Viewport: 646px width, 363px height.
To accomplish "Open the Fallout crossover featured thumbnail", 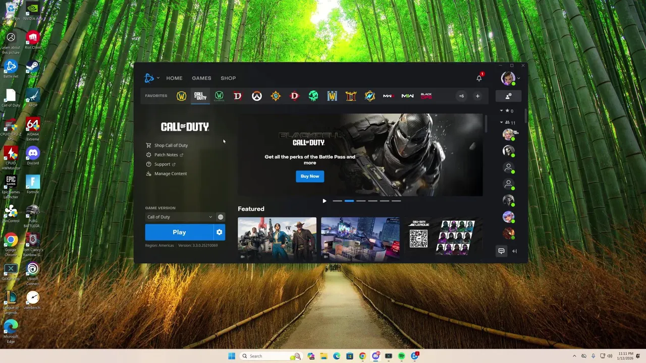I will coord(277,239).
